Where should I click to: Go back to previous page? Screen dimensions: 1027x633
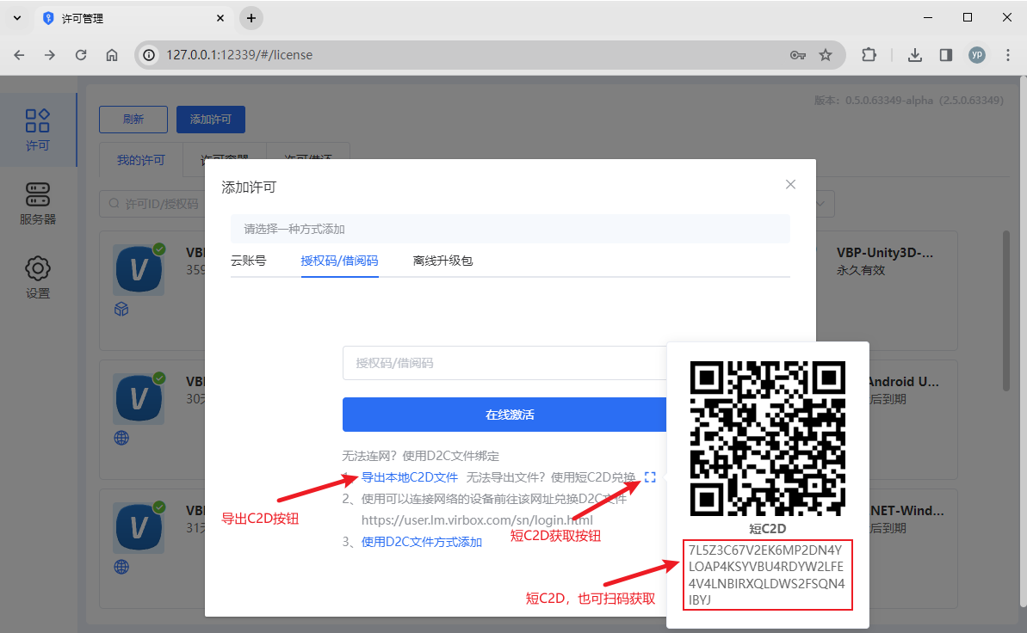click(x=19, y=55)
